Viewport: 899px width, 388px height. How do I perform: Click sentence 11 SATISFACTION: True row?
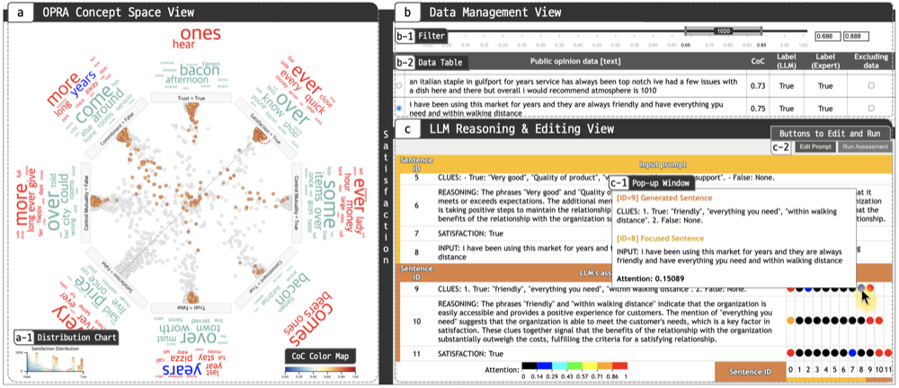473,354
